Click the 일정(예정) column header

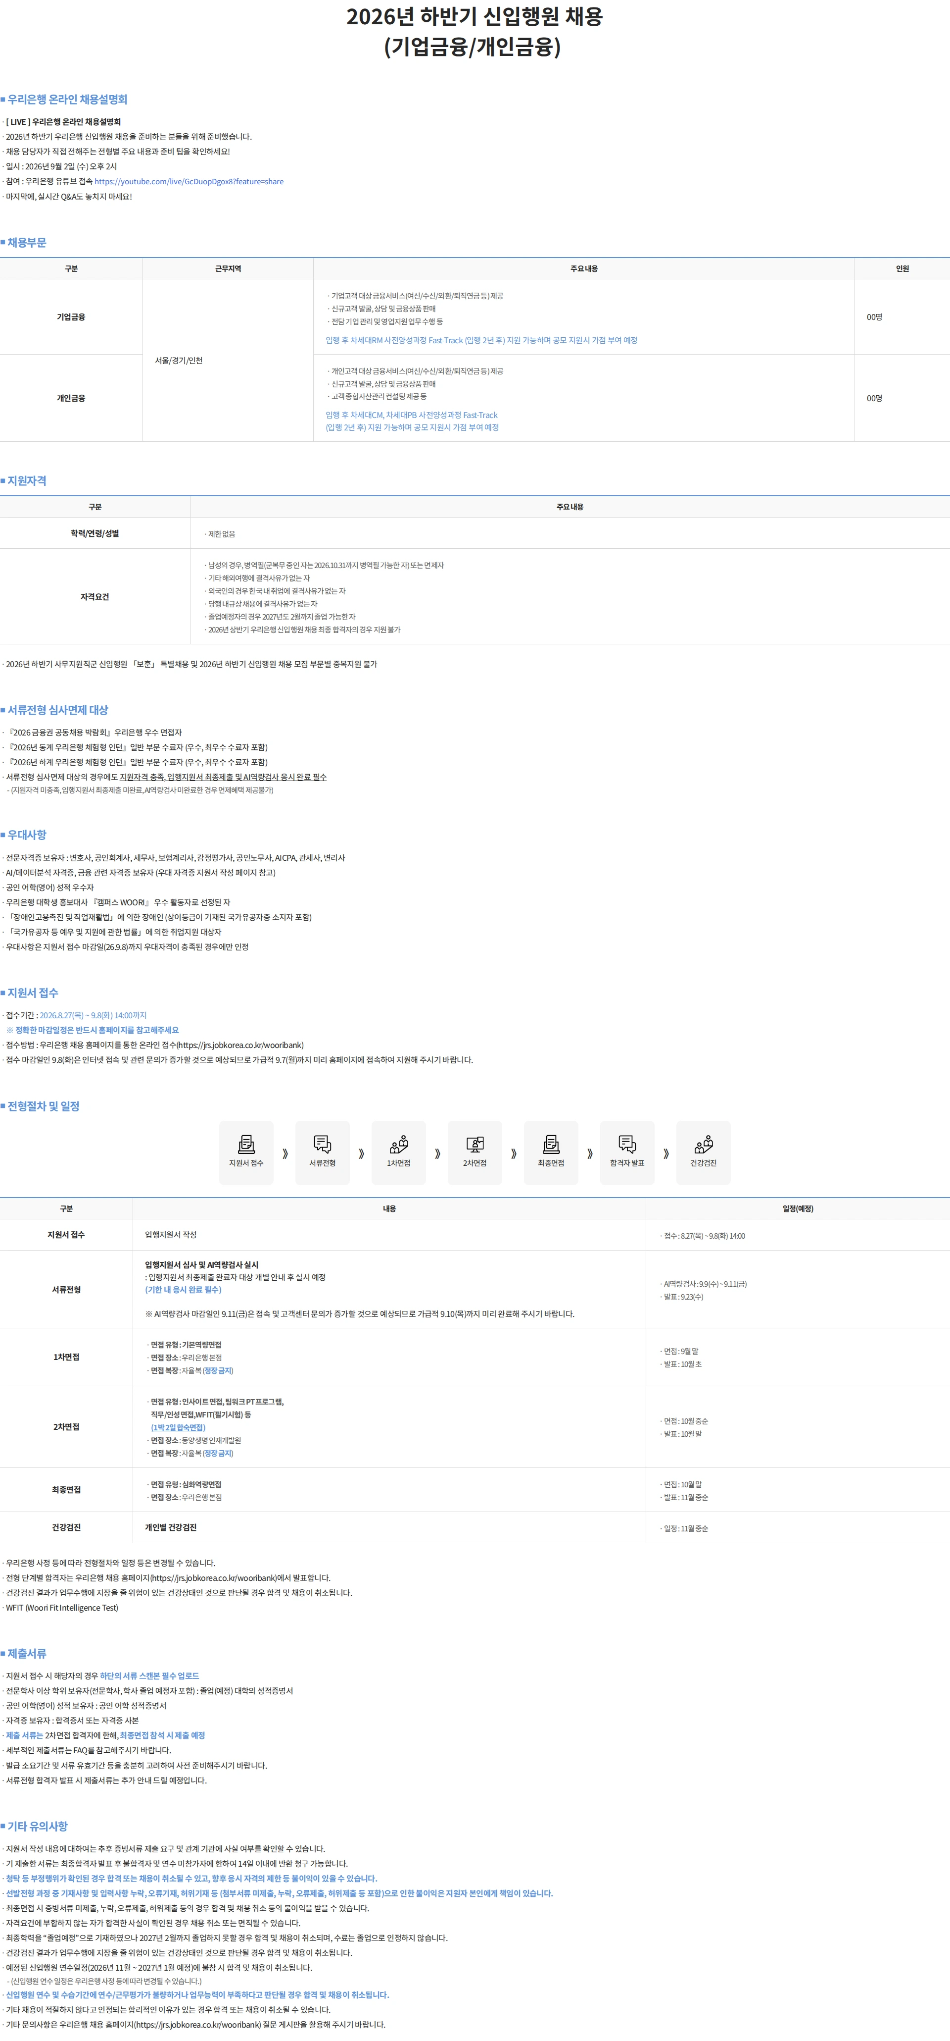coord(798,1208)
